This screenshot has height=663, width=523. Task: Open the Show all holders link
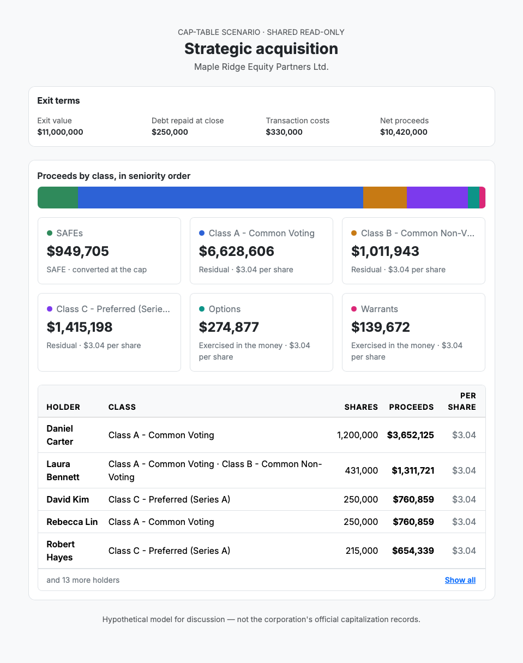click(460, 580)
